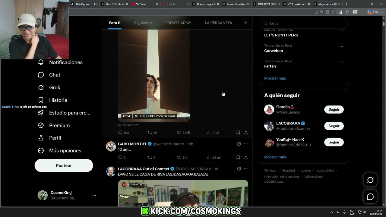Open more options for LACOBRAAA Out of Context post
The height and width of the screenshot is (217, 386).
tap(246, 169)
